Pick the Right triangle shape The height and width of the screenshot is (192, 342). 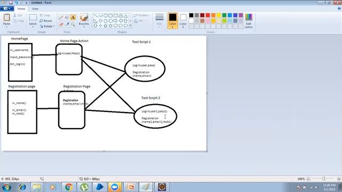96,21
